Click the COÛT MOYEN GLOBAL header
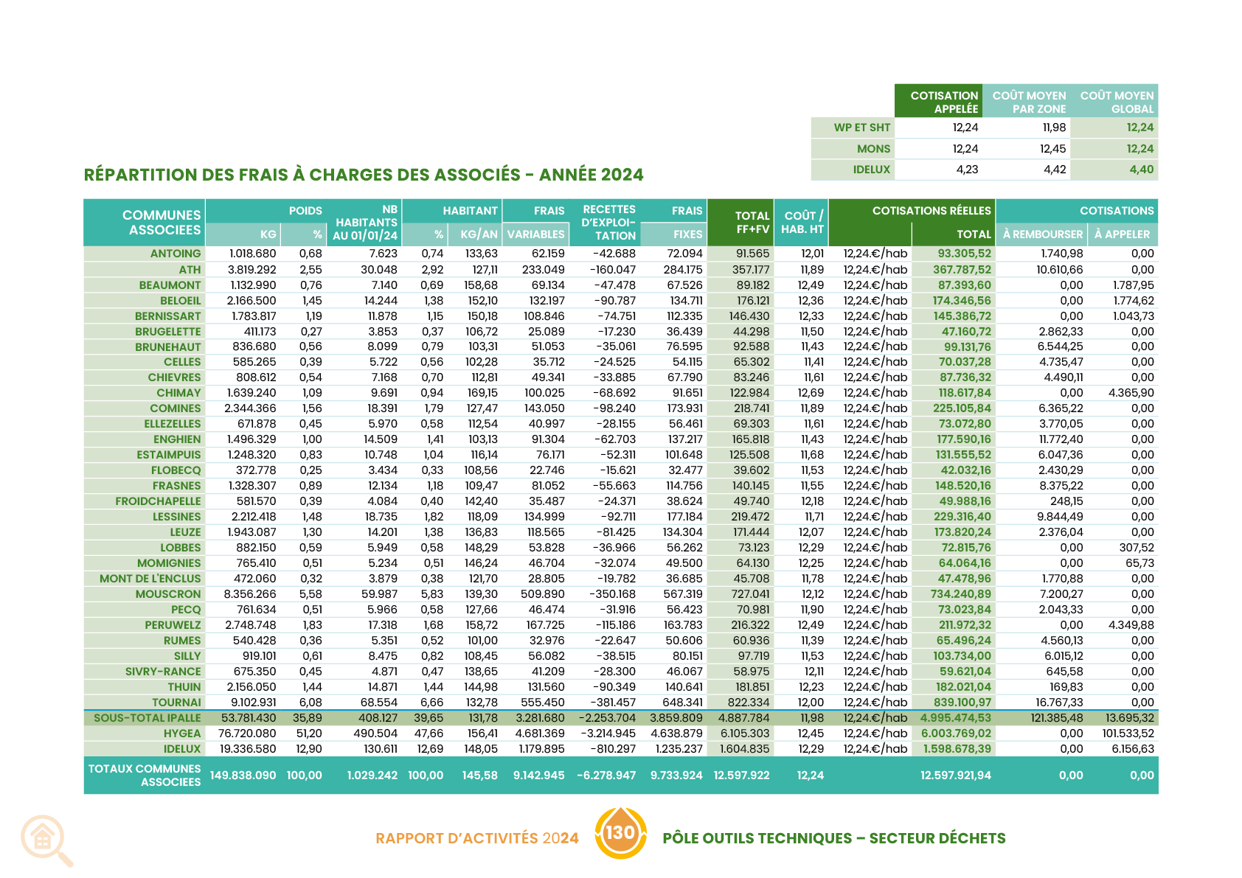1242x878 pixels. (1116, 102)
